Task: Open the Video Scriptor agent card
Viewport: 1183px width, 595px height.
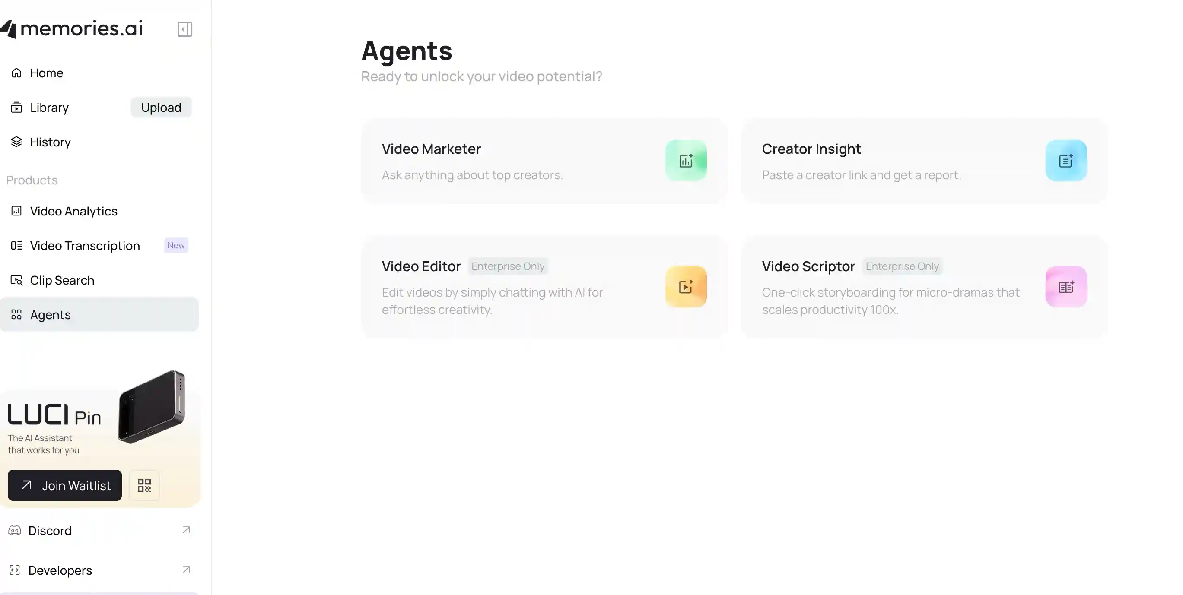Action: point(925,287)
